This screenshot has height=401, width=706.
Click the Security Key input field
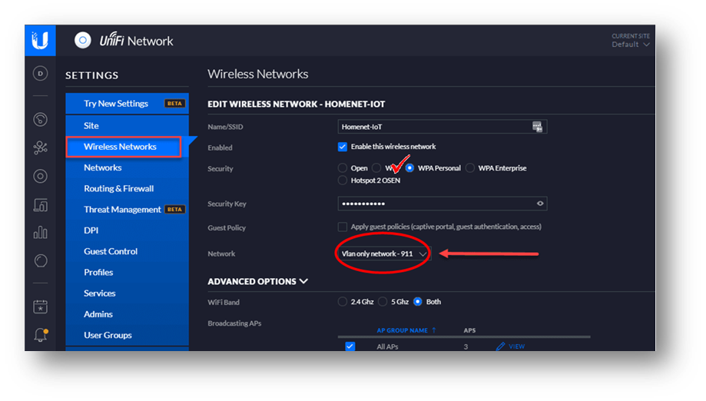click(x=442, y=204)
